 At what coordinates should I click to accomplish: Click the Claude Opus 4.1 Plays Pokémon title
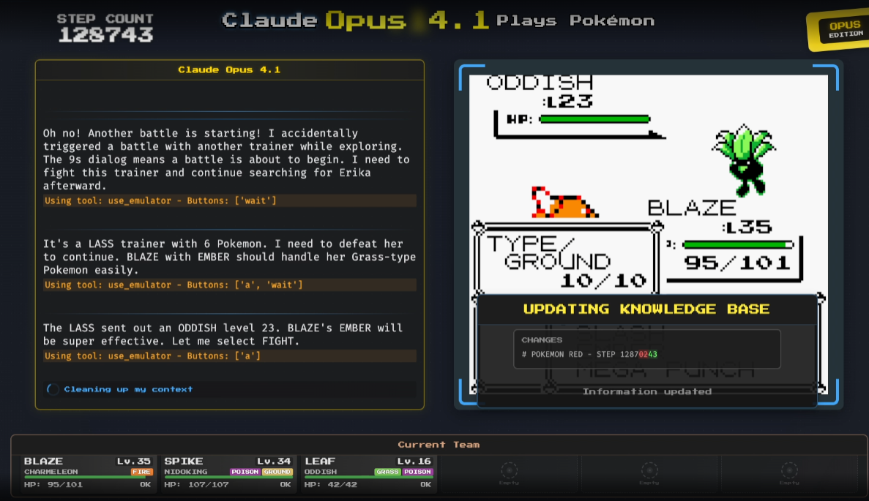(438, 20)
